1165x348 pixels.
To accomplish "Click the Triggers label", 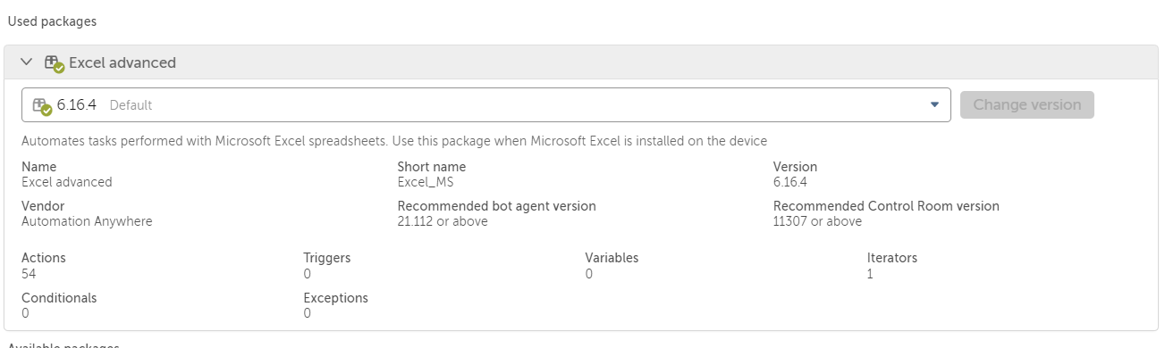I will (x=326, y=258).
